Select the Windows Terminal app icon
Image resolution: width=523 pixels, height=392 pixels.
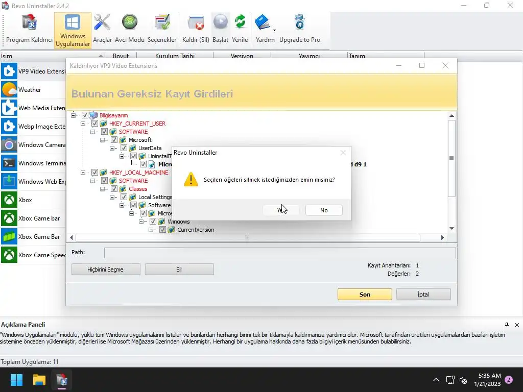tap(9, 163)
